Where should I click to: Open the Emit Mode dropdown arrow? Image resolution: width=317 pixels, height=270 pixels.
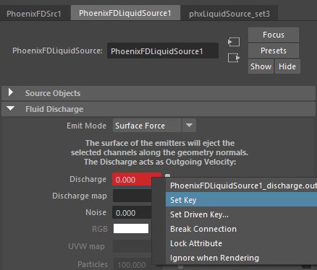(189, 126)
